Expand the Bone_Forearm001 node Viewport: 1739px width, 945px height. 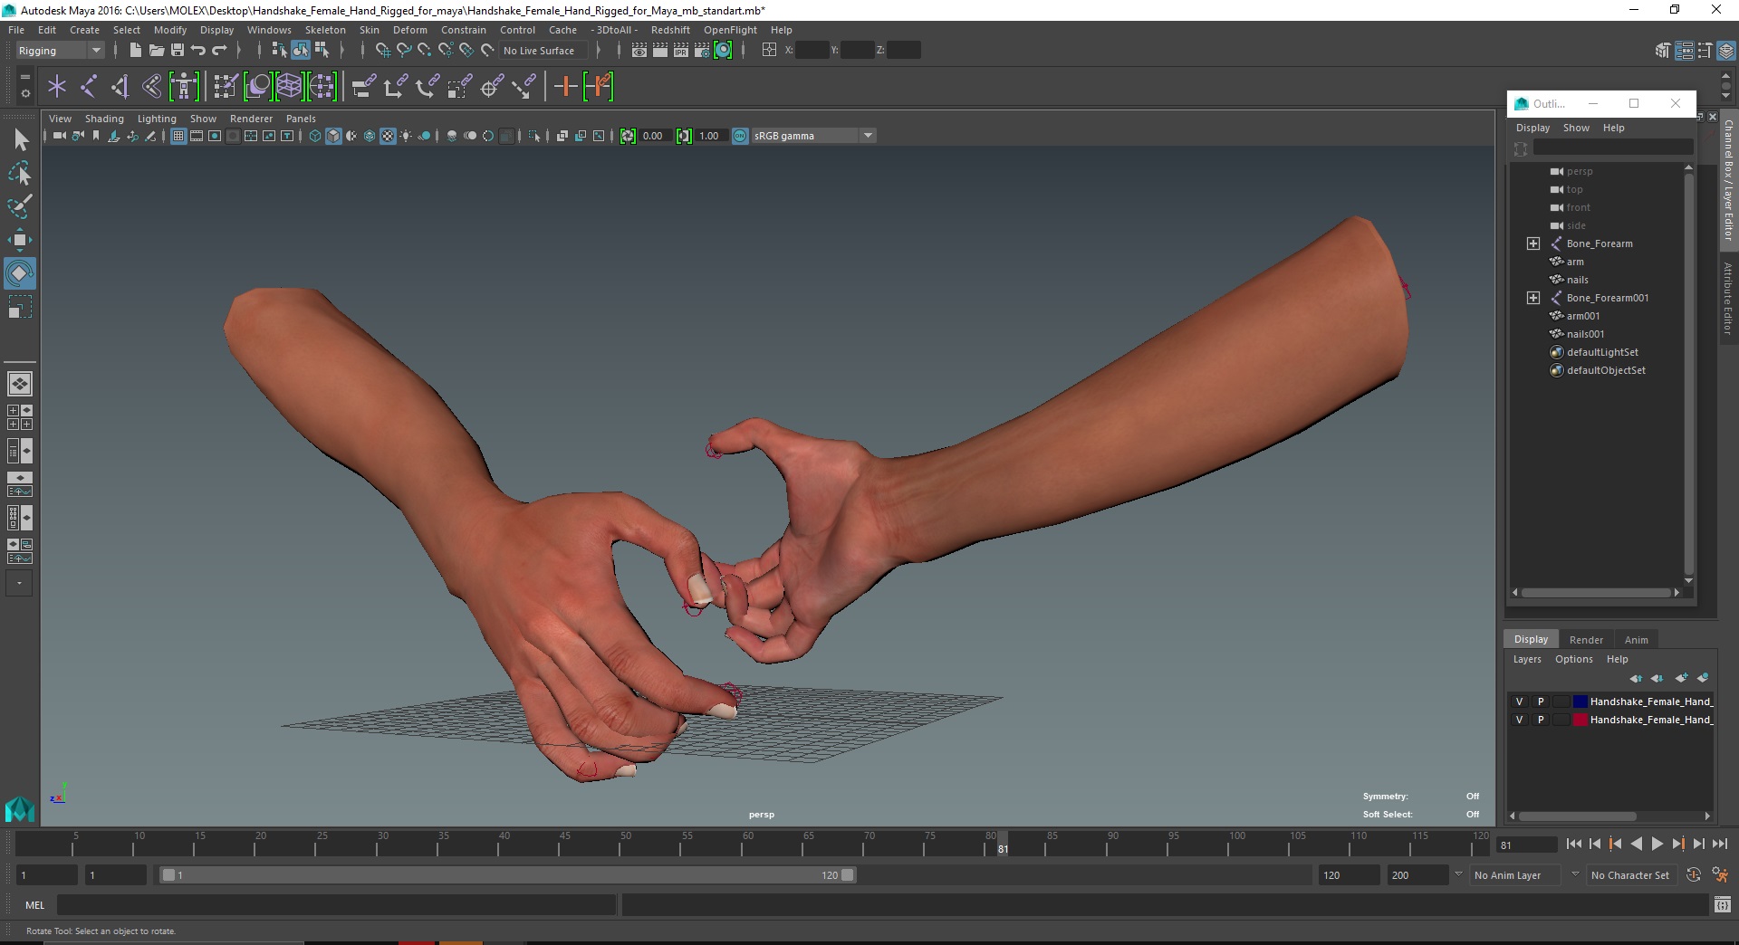click(1533, 298)
